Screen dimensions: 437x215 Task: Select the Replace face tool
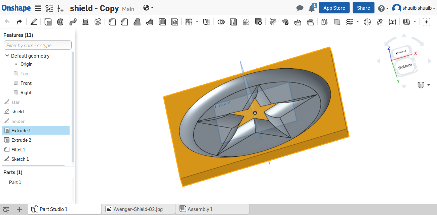pyautogui.click(x=310, y=22)
